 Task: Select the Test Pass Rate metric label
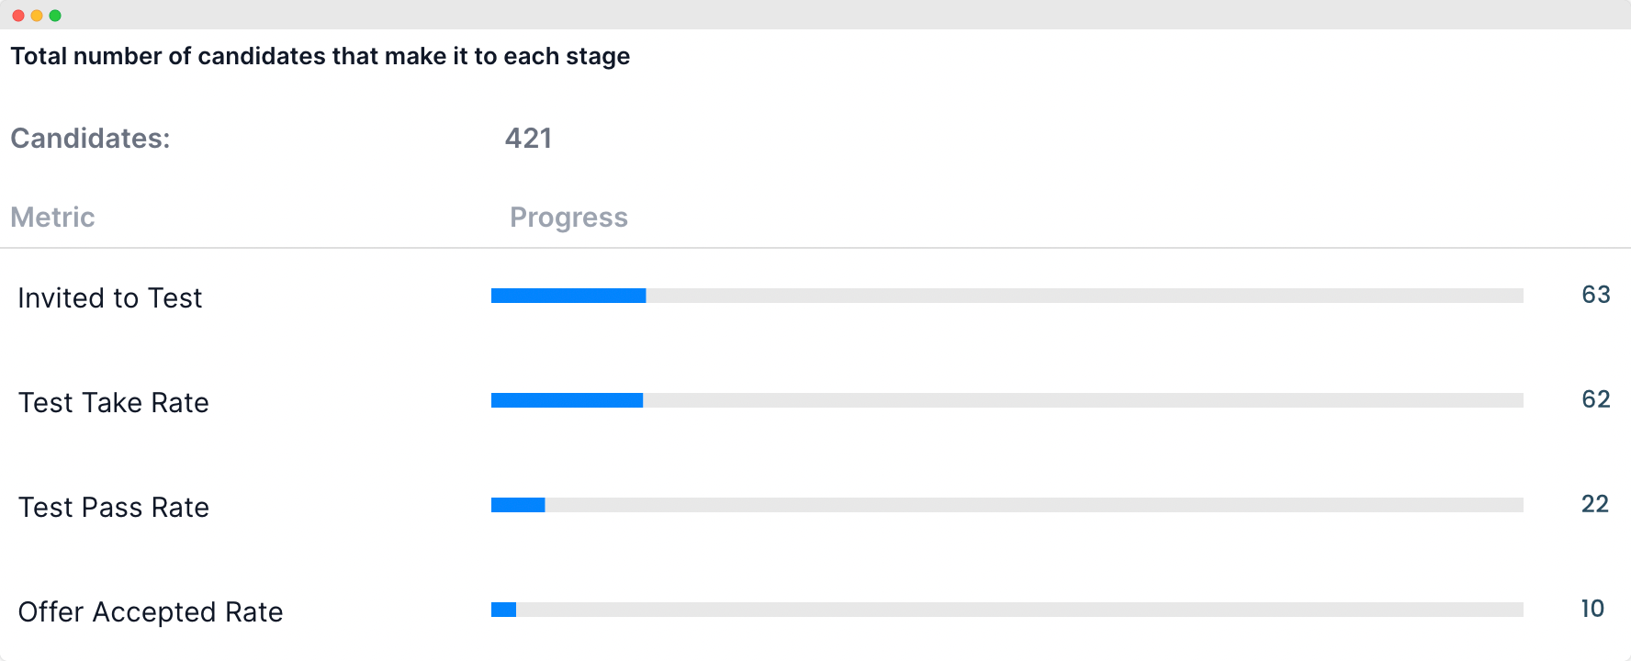pos(114,508)
